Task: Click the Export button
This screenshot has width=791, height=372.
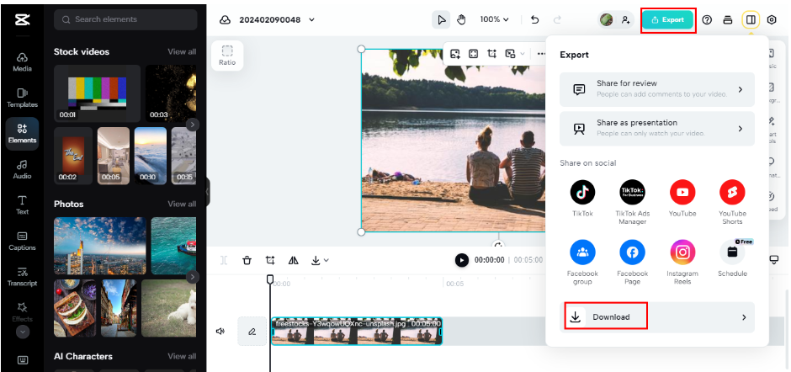Action: pos(668,19)
